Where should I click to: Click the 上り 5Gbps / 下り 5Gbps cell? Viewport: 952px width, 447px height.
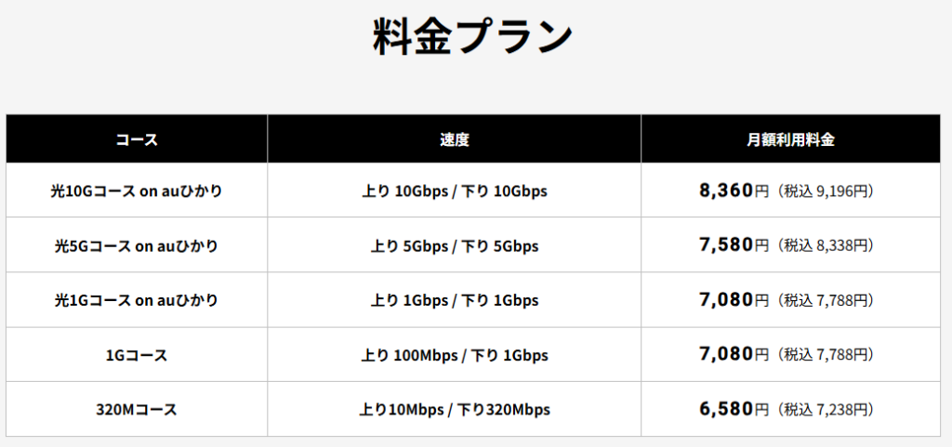454,245
